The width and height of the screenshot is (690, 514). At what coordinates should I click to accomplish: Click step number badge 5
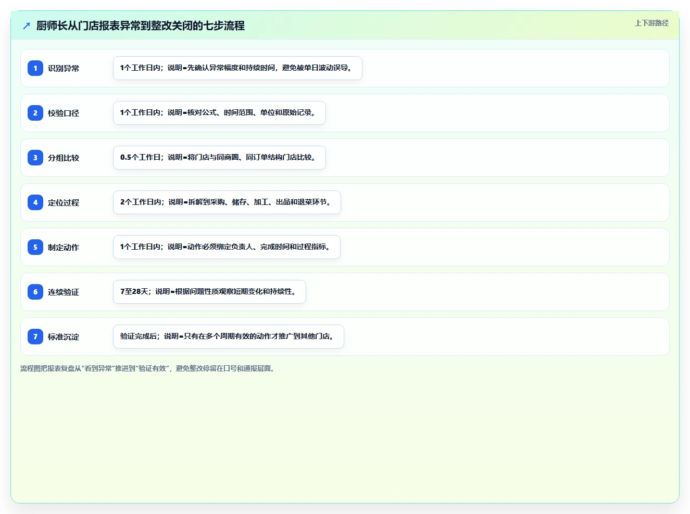pos(35,247)
